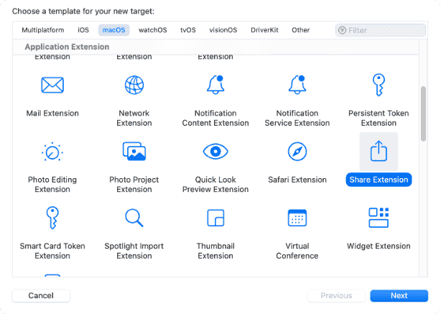This screenshot has width=441, height=314.
Task: Select the Virtual Conference calendar icon
Action: pyautogui.click(x=297, y=218)
